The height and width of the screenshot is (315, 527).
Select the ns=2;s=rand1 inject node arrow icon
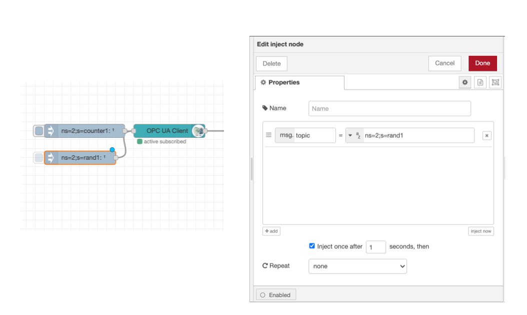50,158
